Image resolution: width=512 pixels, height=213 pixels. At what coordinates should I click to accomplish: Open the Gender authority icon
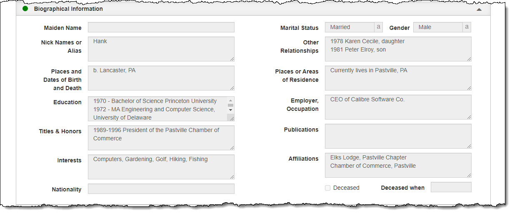point(467,27)
